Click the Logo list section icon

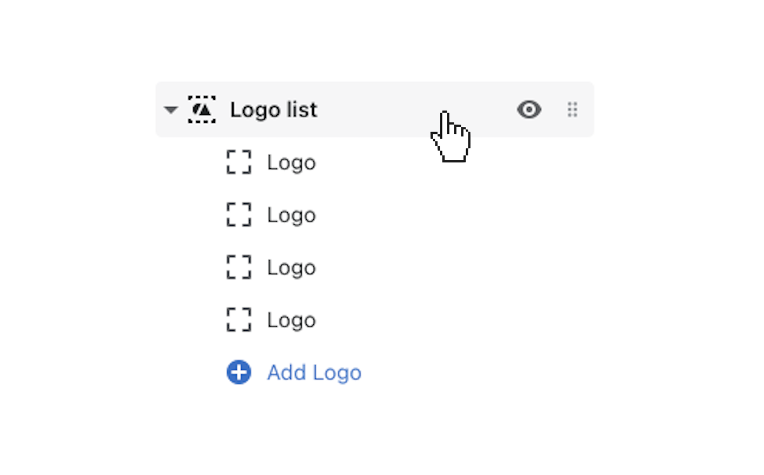(x=201, y=109)
